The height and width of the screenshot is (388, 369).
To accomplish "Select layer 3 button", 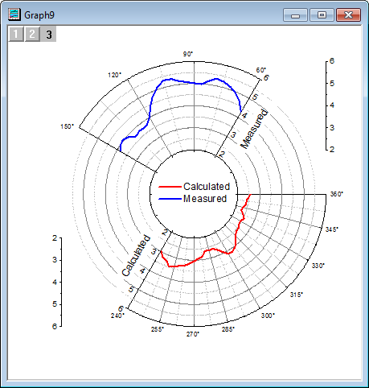I will click(x=48, y=34).
